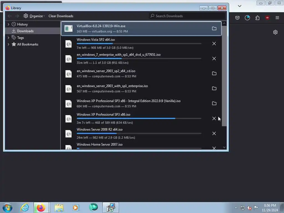
Task: Click the Windows Vista SP2 download progress bar
Action: [139, 44]
